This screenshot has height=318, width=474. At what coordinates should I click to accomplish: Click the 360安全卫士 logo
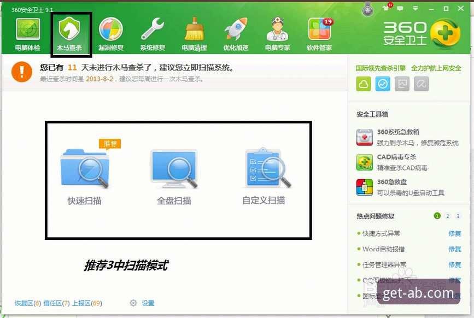point(422,33)
